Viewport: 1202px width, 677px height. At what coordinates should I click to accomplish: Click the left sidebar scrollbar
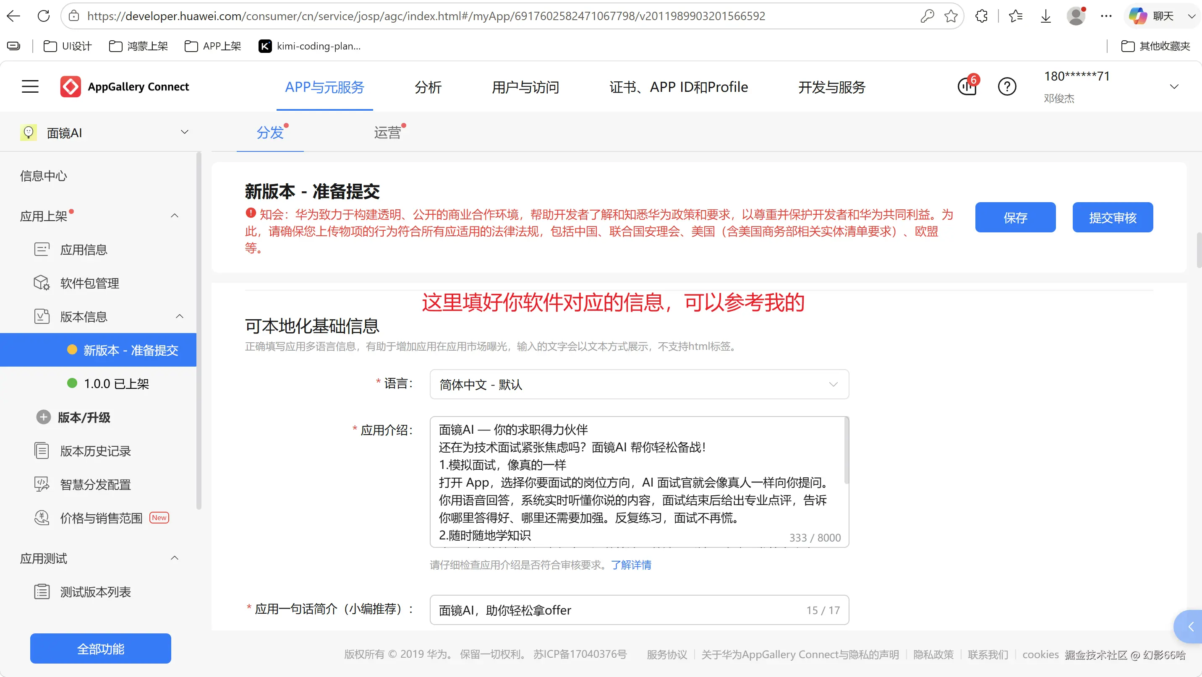[x=199, y=331]
